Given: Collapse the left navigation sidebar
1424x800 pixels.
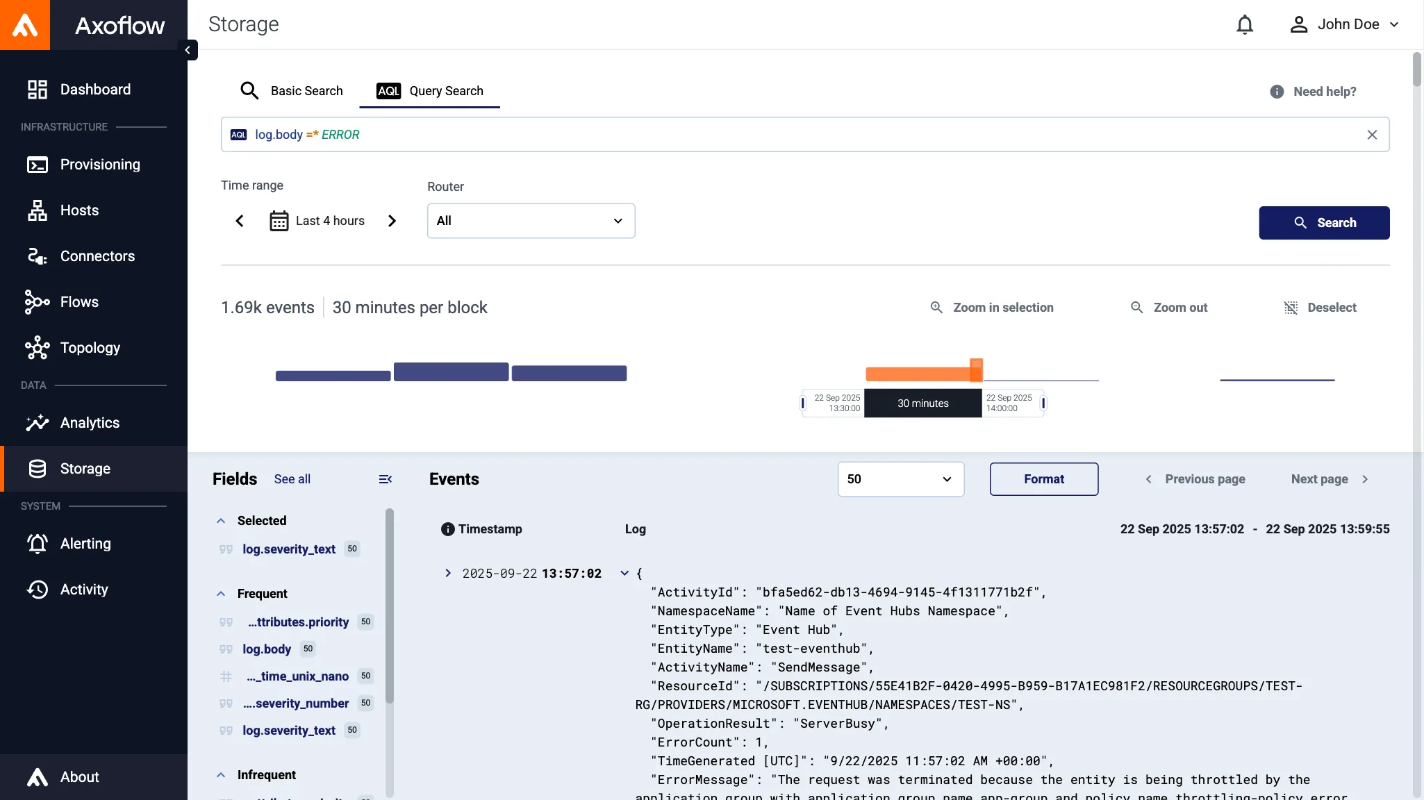Looking at the screenshot, I should [x=187, y=50].
